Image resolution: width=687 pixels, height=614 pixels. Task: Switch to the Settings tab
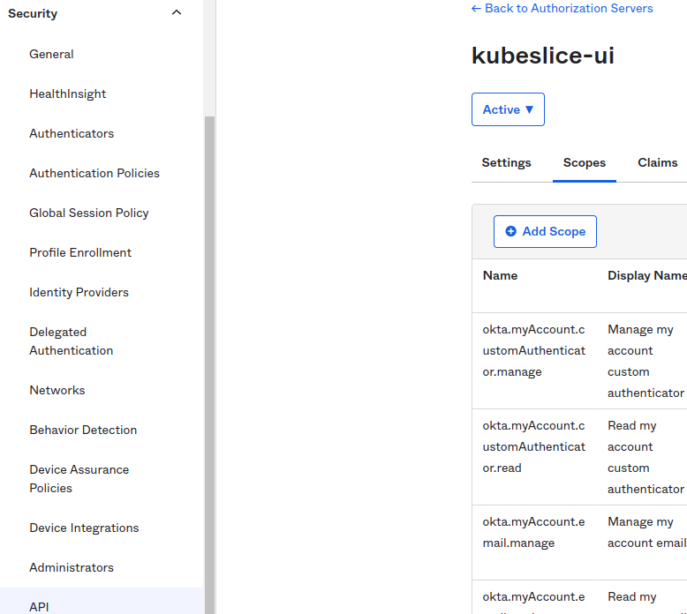click(506, 163)
